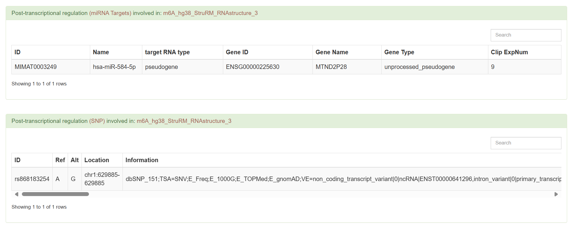
Task: Click the Gene Name column header
Action: click(332, 52)
